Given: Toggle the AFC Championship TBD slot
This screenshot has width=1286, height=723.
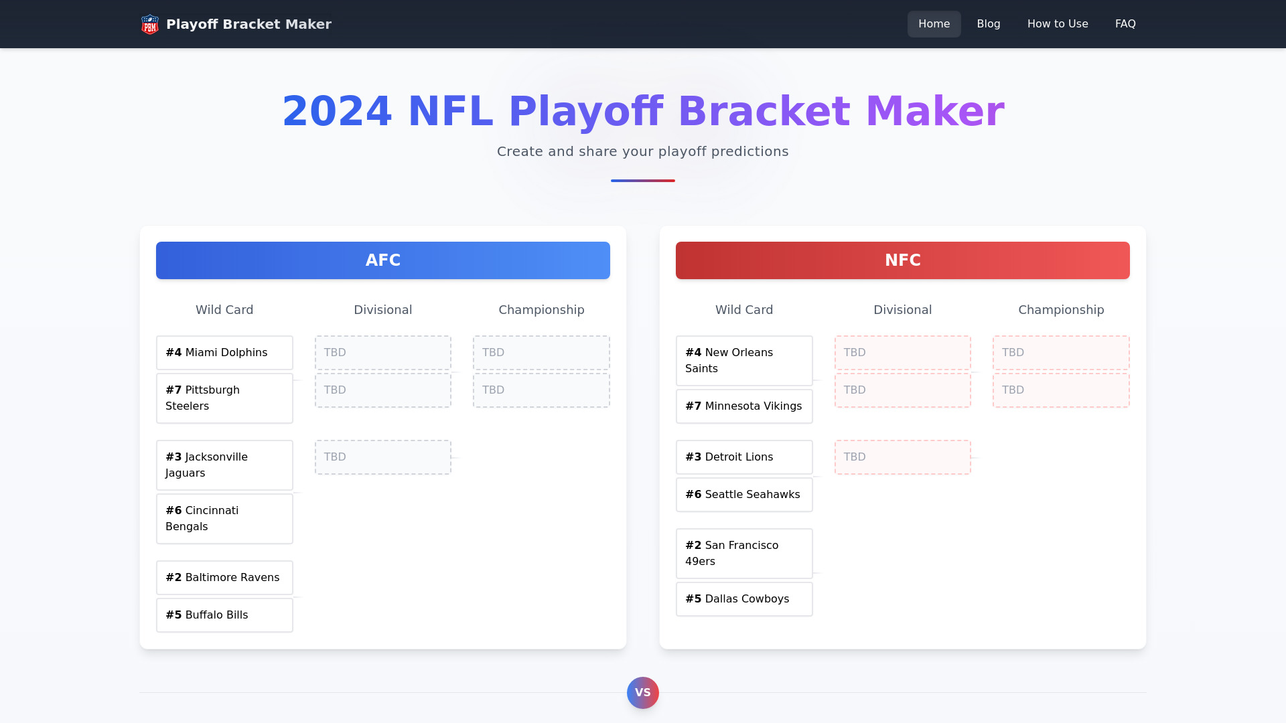Looking at the screenshot, I should [541, 352].
